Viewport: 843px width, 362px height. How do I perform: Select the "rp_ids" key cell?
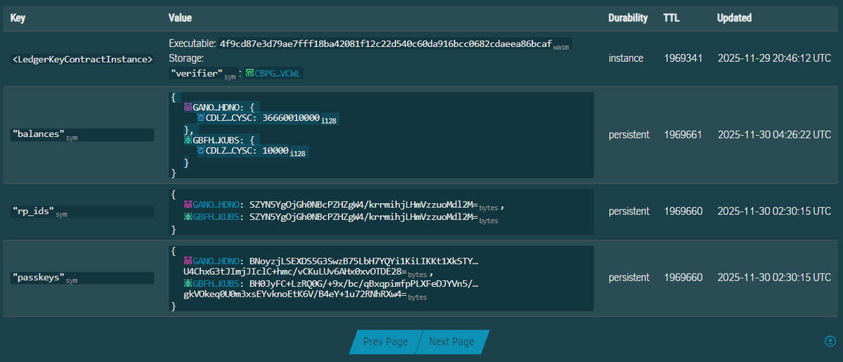[83, 212]
